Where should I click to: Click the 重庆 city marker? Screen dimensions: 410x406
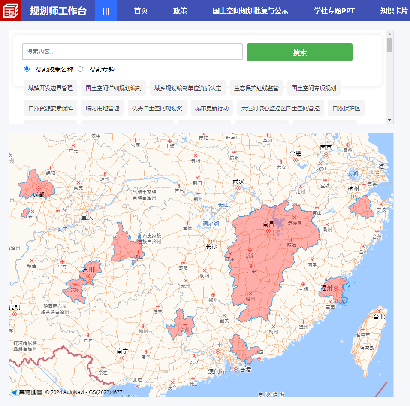pyautogui.click(x=87, y=211)
